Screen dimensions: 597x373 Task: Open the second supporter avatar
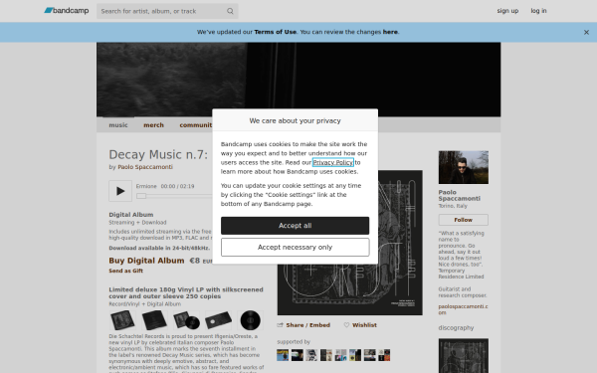(x=297, y=355)
